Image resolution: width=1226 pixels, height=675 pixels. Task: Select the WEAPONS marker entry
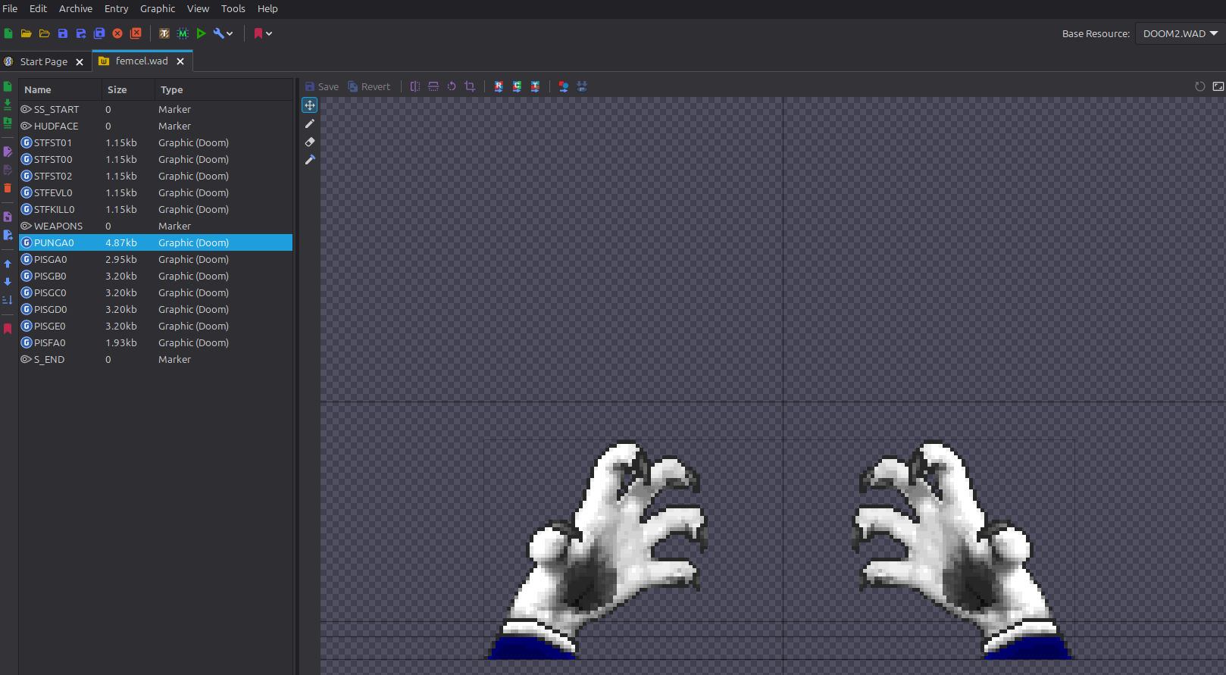click(155, 226)
